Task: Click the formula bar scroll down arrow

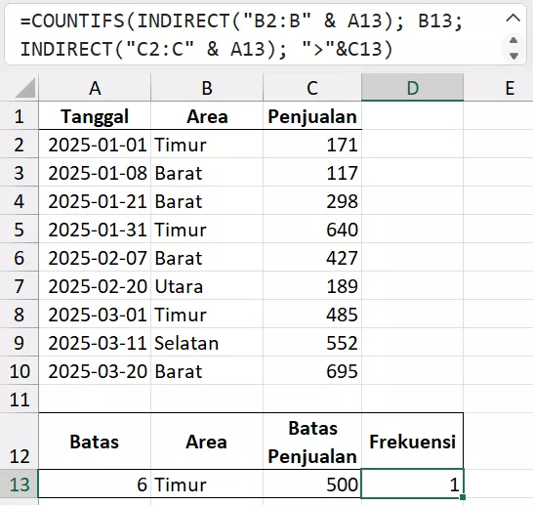Action: tap(513, 56)
